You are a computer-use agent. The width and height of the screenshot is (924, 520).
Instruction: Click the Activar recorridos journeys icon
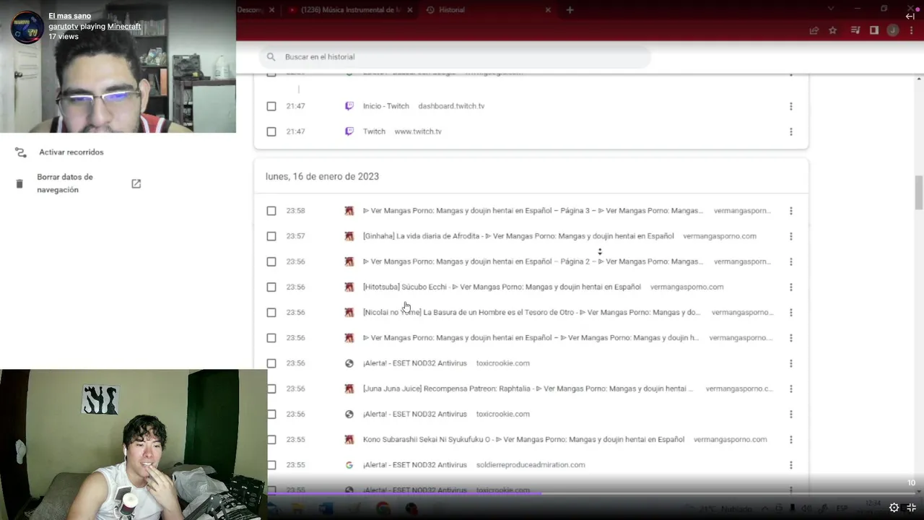(20, 152)
